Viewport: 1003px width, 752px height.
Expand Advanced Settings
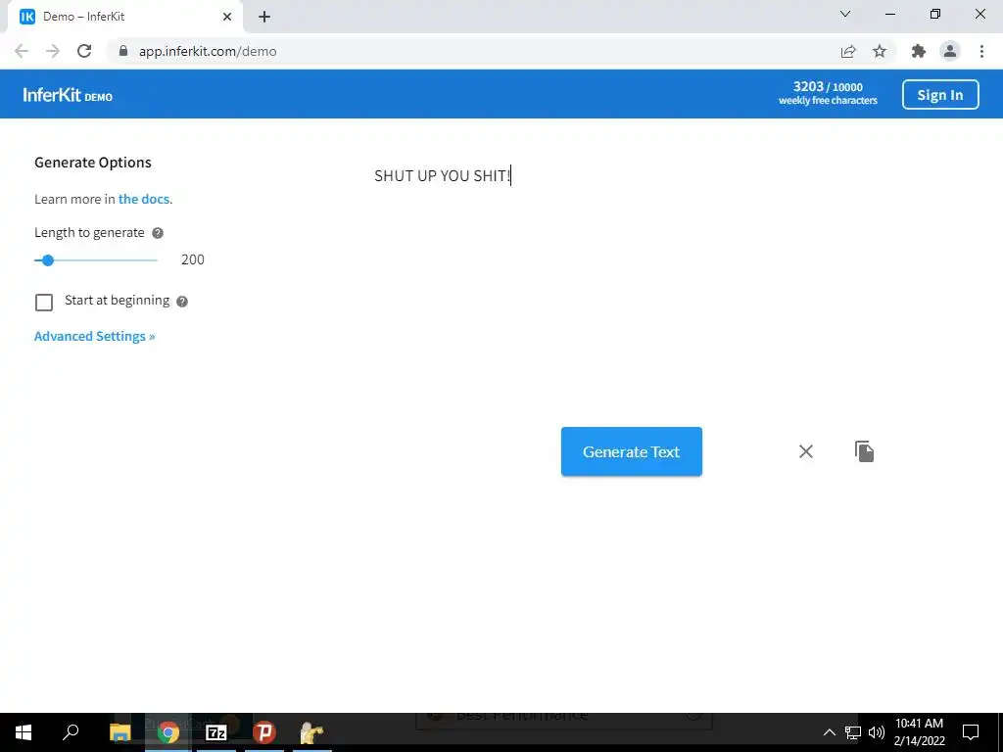tap(95, 337)
